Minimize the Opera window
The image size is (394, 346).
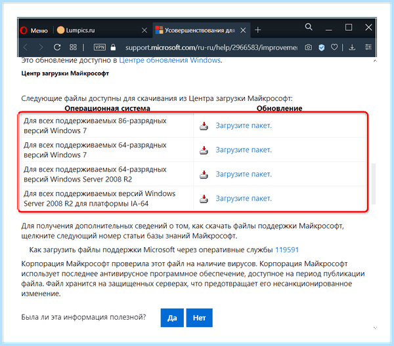329,30
